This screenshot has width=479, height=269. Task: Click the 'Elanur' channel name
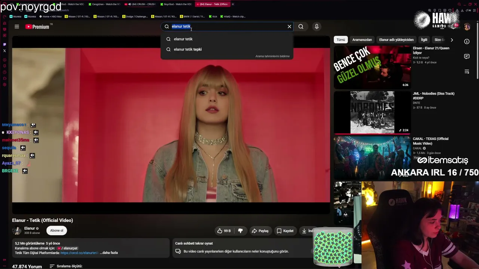tap(30, 228)
